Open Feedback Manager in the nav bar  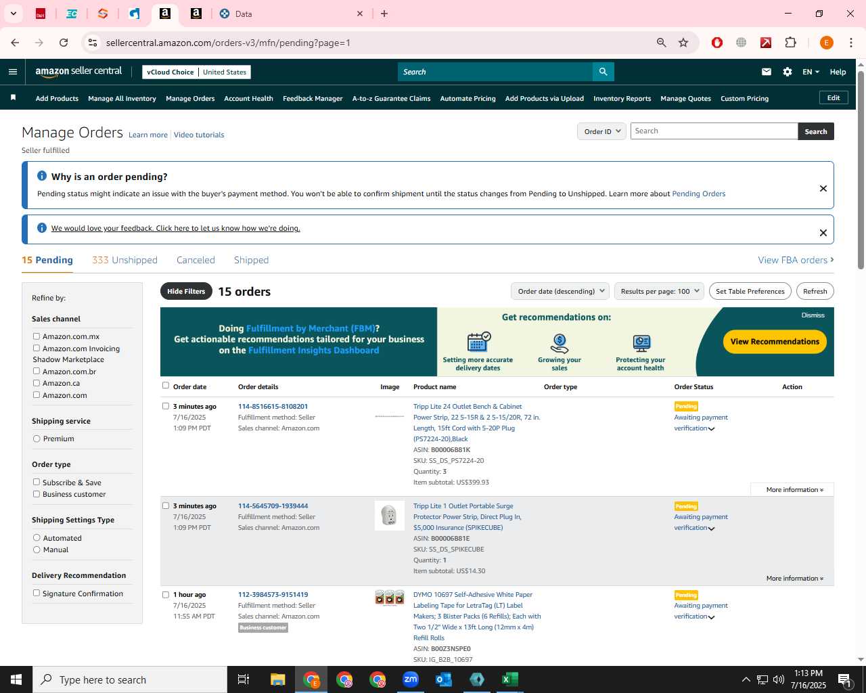point(313,99)
